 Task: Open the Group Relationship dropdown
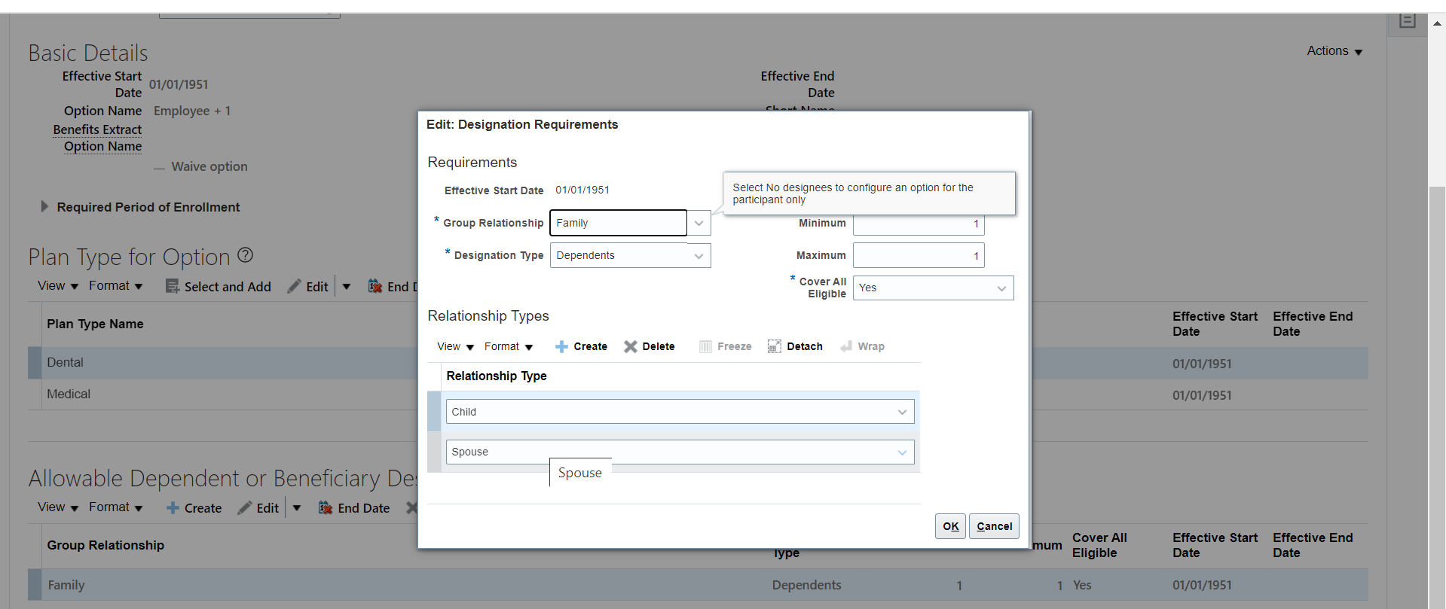[x=699, y=223]
